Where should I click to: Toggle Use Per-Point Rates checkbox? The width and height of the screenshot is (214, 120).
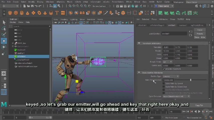(x=164, y=90)
